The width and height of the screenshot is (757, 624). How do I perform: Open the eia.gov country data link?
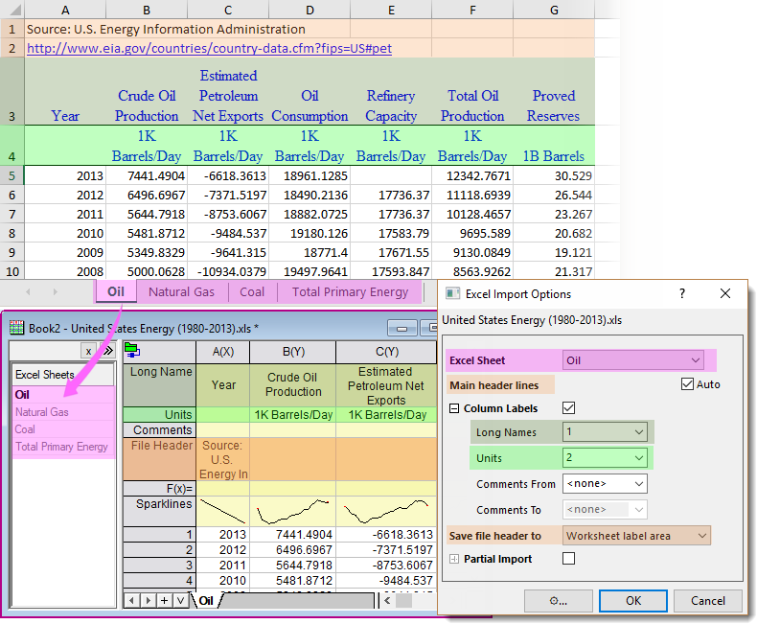click(209, 48)
